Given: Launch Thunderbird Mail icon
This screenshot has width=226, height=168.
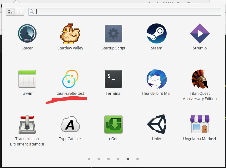Looking at the screenshot, I should [157, 79].
